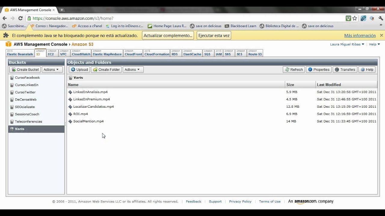The width and height of the screenshot is (385, 216).
Task: Expand the Help dropdown in the header
Action: (374, 44)
